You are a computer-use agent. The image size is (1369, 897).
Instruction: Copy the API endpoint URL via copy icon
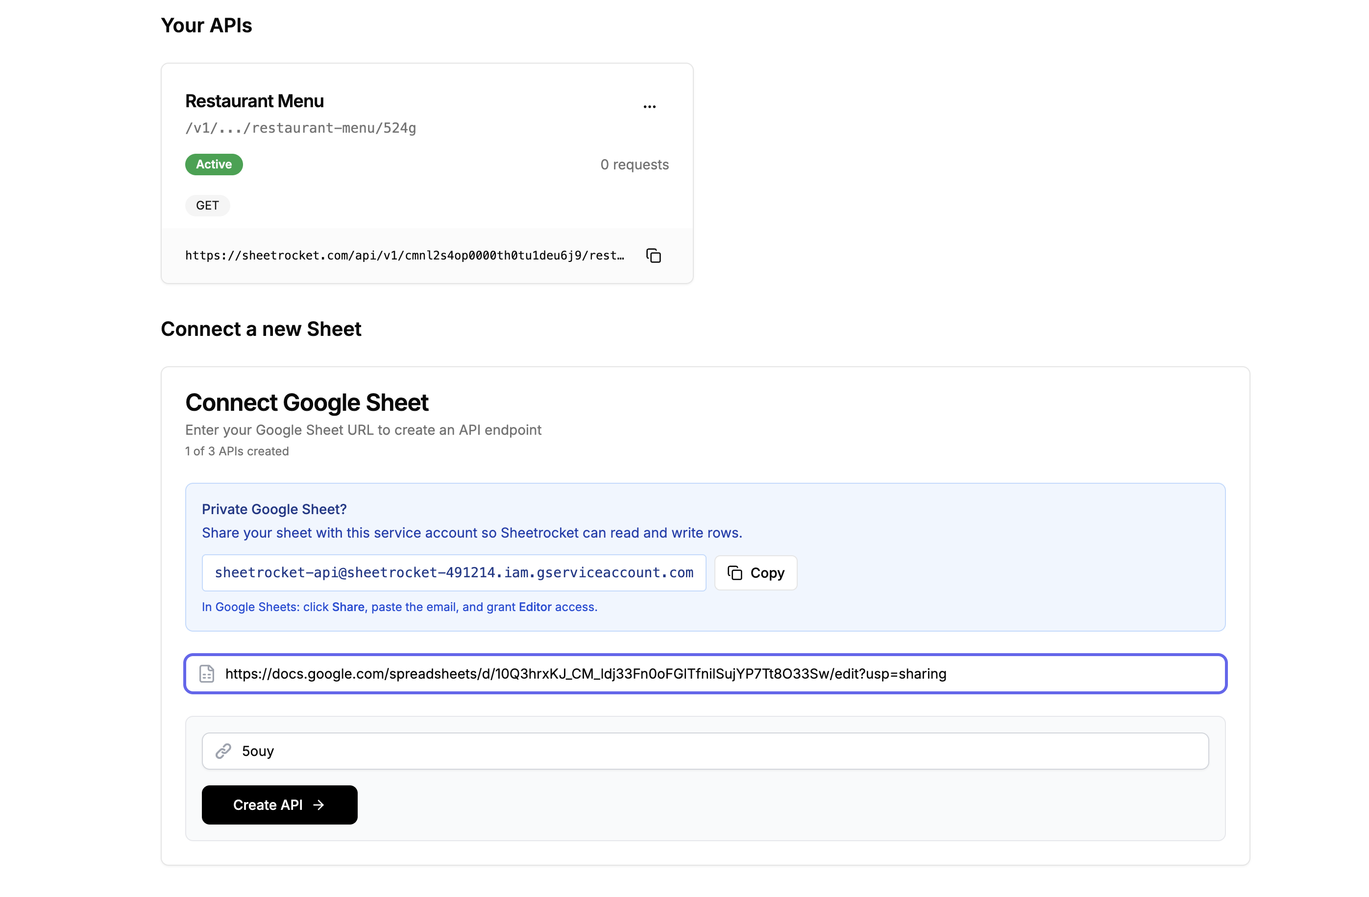point(654,256)
